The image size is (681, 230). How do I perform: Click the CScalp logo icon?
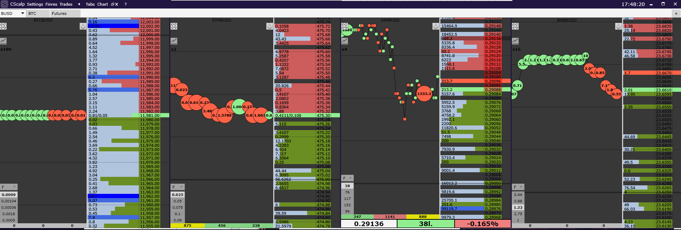4,4
